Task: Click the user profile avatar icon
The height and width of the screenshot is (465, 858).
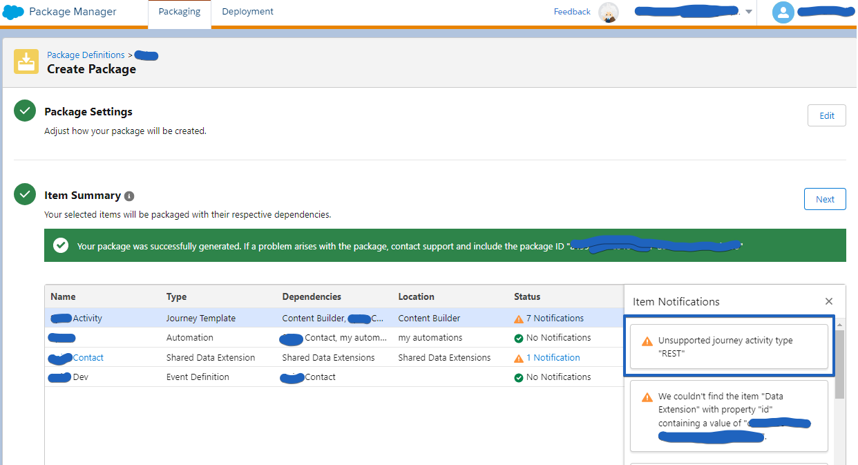Action: [x=783, y=12]
